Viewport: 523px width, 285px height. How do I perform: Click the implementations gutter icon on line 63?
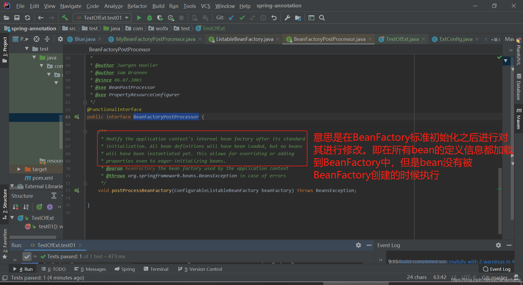pos(77,117)
